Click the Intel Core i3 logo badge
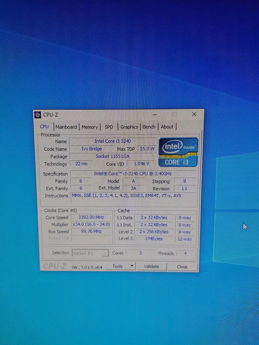The image size is (259, 345). coord(178,152)
